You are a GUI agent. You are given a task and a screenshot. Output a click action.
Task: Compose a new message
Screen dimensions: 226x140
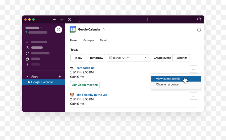click(x=59, y=30)
